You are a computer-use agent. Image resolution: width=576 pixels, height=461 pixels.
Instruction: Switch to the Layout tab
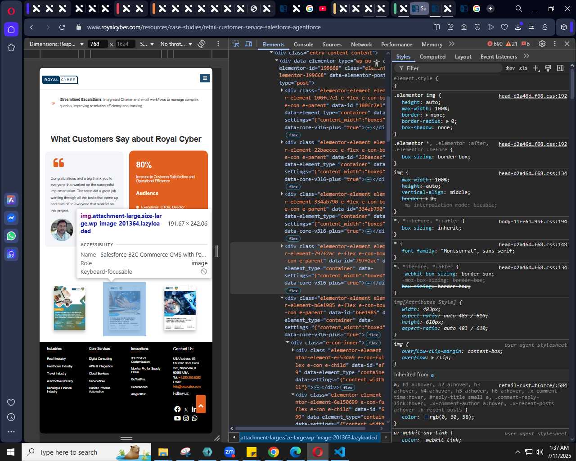(x=463, y=57)
